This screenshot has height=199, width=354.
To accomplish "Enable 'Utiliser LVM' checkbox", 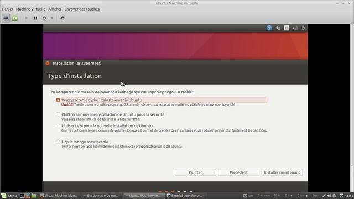I will [x=58, y=125].
